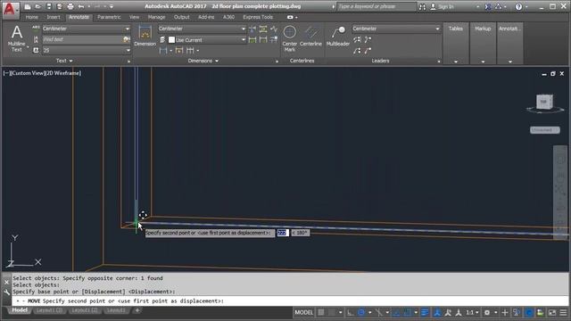
Task: Toggle Lineweight display in status bar
Action: click(x=425, y=312)
